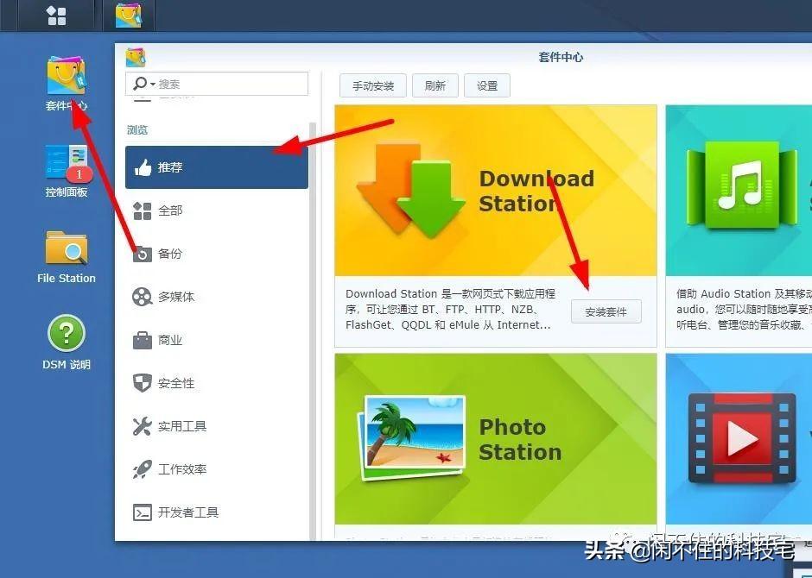Viewport: 812px width, 578px height.
Task: Click the 手动安装 button
Action: pos(373,85)
